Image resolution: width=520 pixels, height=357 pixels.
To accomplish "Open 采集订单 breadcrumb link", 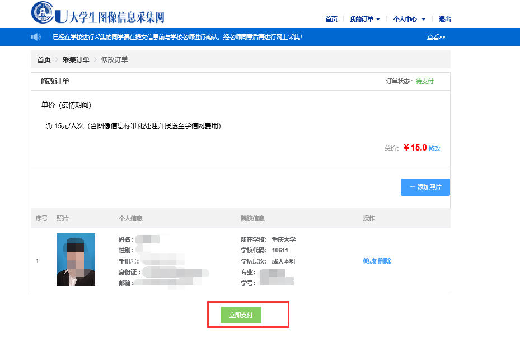I will [76, 60].
